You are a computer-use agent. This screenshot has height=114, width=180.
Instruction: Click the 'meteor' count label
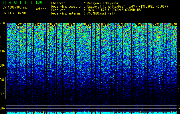(x=41, y=9)
